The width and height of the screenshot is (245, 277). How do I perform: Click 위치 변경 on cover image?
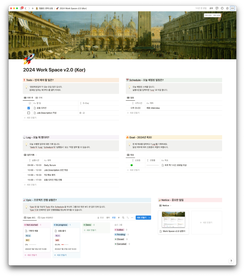click(217, 15)
